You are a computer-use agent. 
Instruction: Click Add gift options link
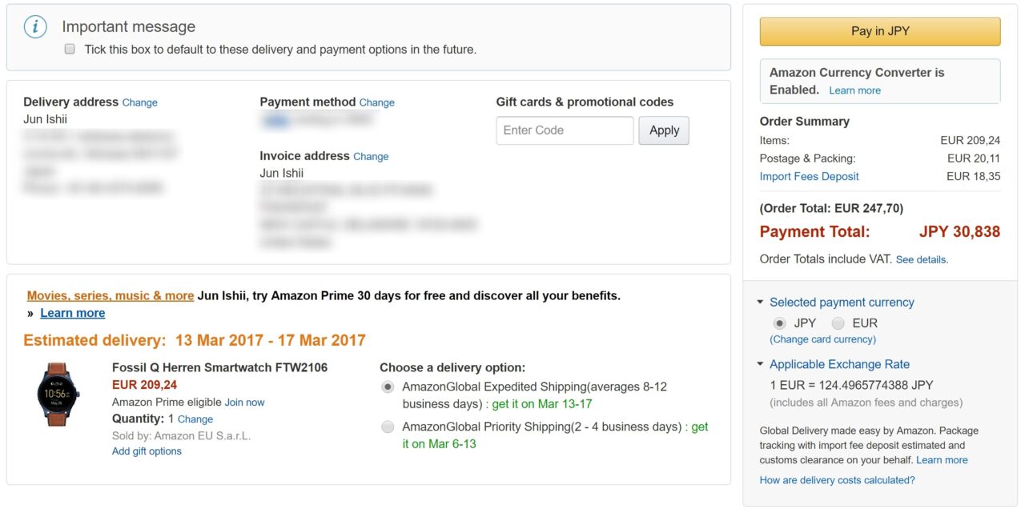point(147,451)
